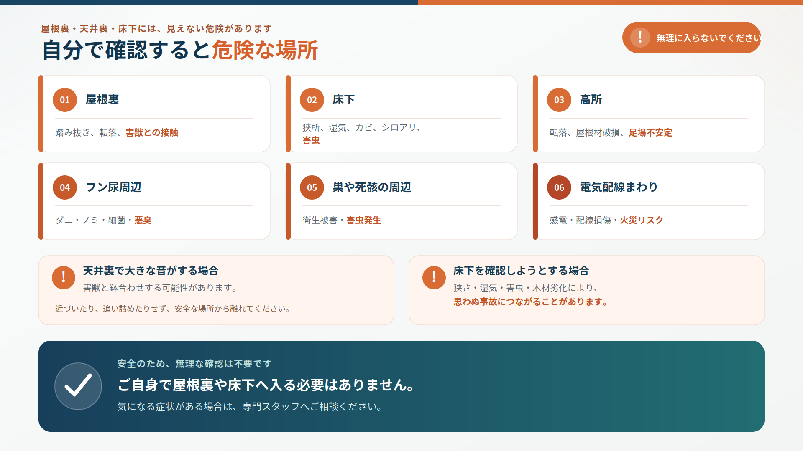Click the highlighted text 悪臭
This screenshot has height=451, width=803.
click(x=143, y=220)
